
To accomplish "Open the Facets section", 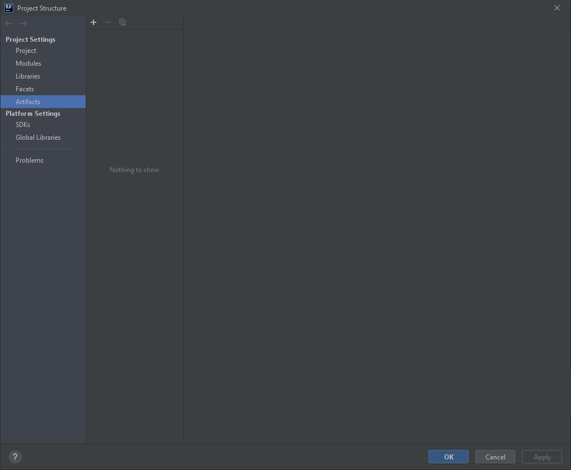I will pos(43,89).
